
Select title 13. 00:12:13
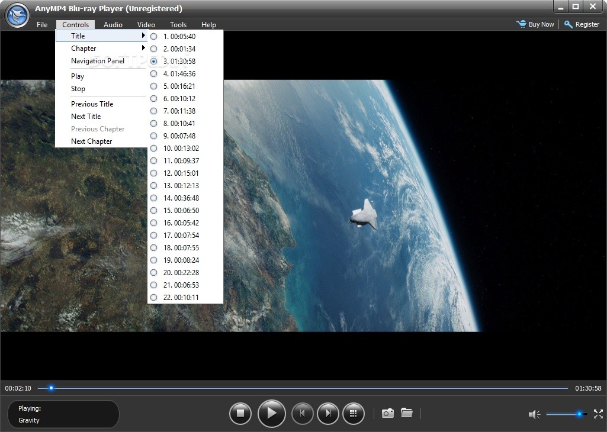185,185
